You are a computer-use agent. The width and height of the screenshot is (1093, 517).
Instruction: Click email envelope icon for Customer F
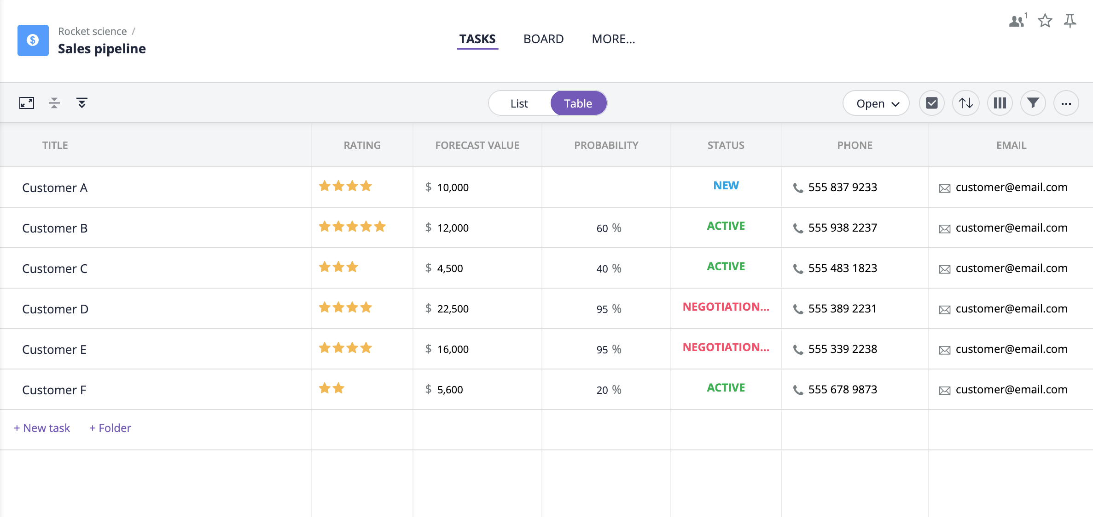(945, 391)
